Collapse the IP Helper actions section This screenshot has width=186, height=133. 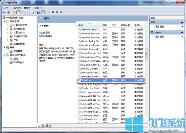[183, 32]
